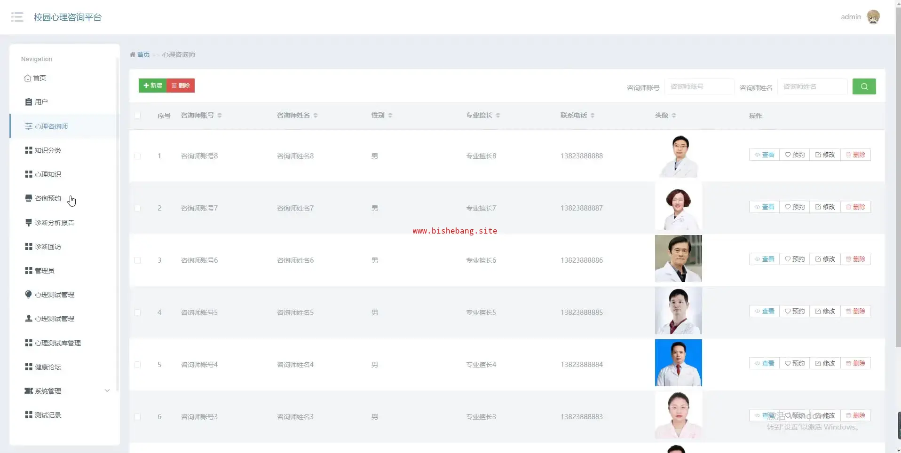Delete (删除) the 咨询师账号6 row
The height and width of the screenshot is (453, 901).
[x=855, y=259]
